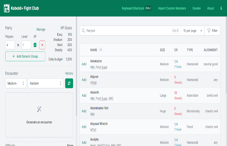Open Import Custom Monsters

pyautogui.click(x=172, y=8)
